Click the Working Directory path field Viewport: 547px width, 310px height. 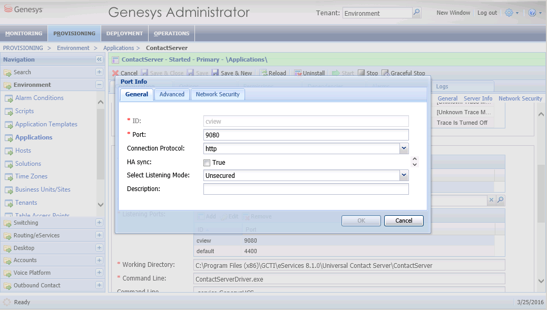(349, 265)
